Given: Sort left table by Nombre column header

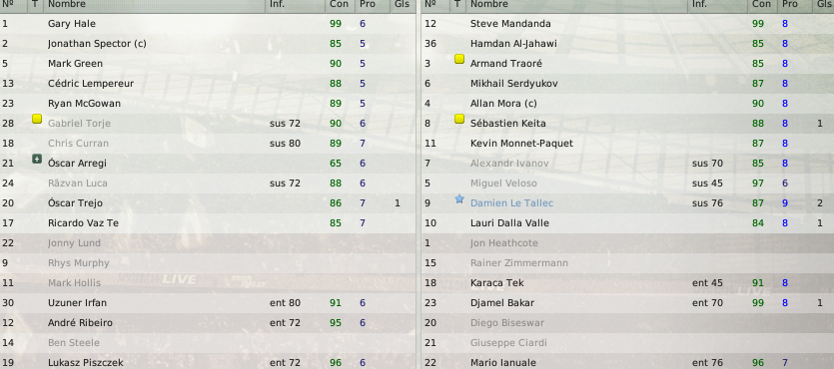Looking at the screenshot, I should pos(67,4).
